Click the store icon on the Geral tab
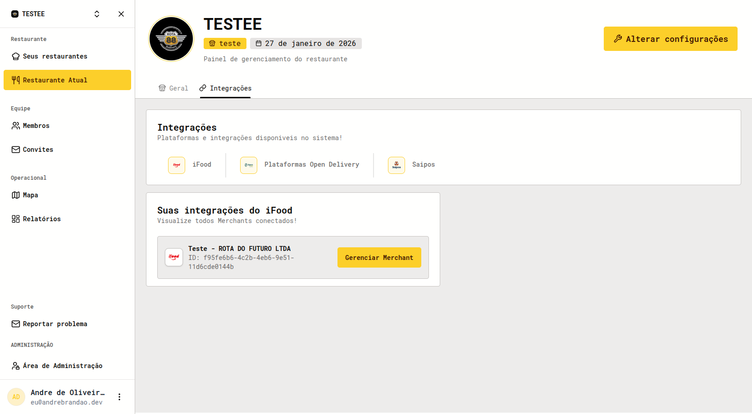Image resolution: width=752 pixels, height=414 pixels. 162,88
